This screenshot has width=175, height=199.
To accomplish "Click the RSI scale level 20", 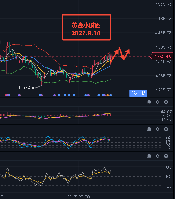I will [x=169, y=186].
